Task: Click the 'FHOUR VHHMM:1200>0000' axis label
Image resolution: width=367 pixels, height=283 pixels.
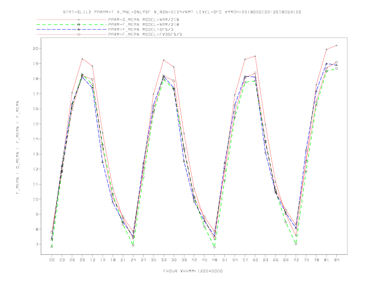Action: [x=193, y=271]
